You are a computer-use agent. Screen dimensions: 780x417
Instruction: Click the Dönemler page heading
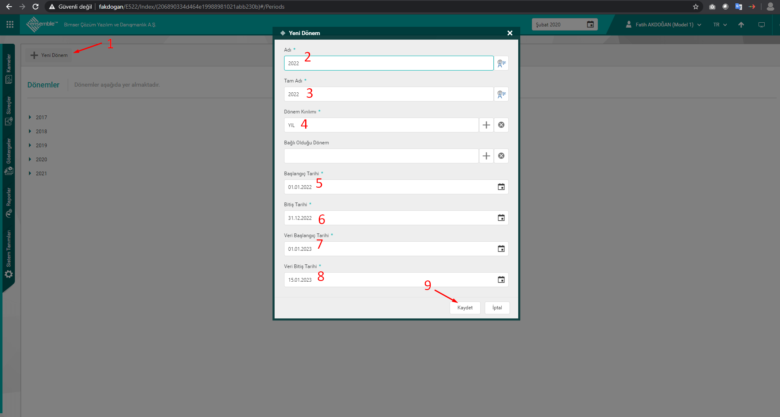click(43, 85)
